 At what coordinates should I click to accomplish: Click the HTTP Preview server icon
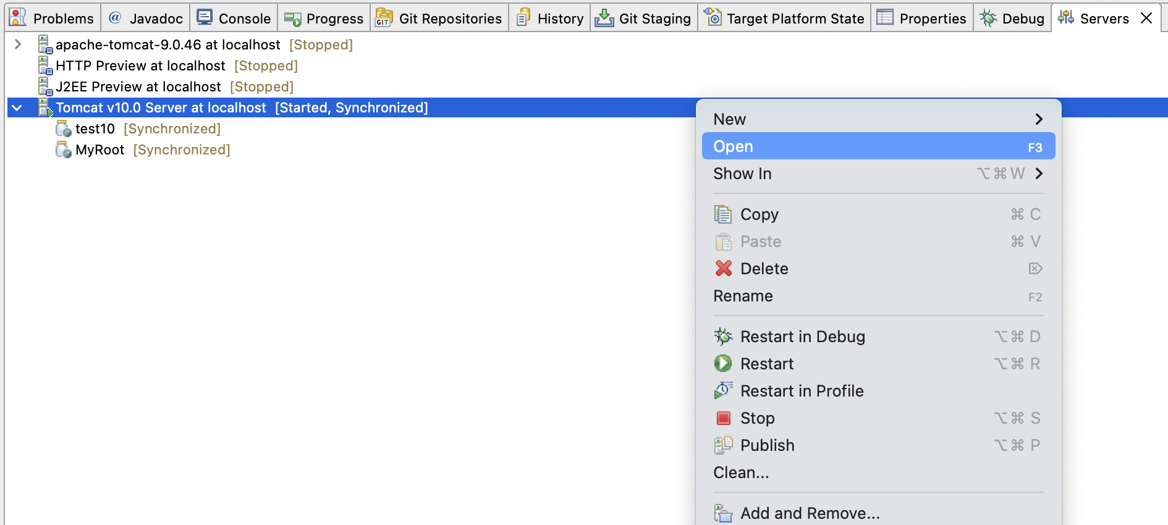(45, 65)
